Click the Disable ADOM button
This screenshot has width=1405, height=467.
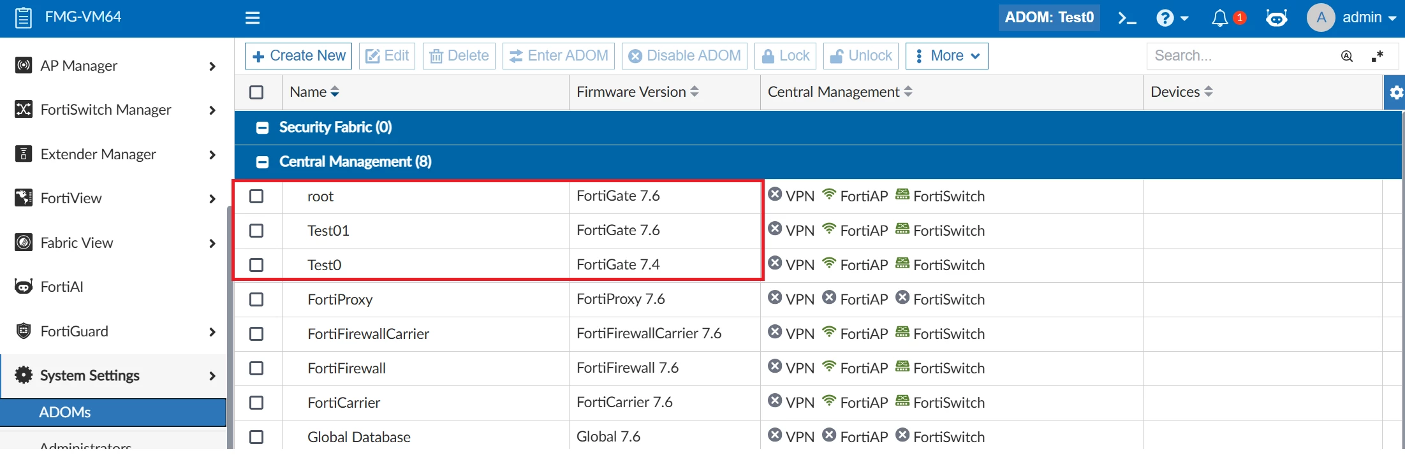pyautogui.click(x=684, y=56)
